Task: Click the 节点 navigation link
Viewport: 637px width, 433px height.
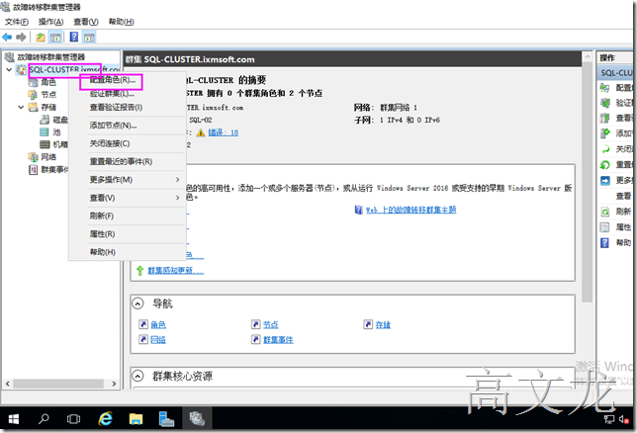Action: pyautogui.click(x=271, y=324)
